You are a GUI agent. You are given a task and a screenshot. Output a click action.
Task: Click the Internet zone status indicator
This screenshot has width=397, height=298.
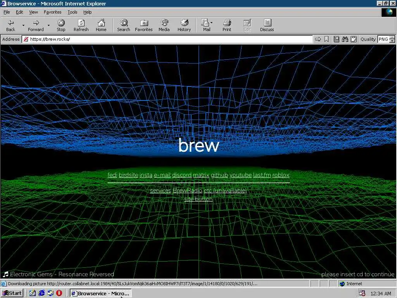351,284
